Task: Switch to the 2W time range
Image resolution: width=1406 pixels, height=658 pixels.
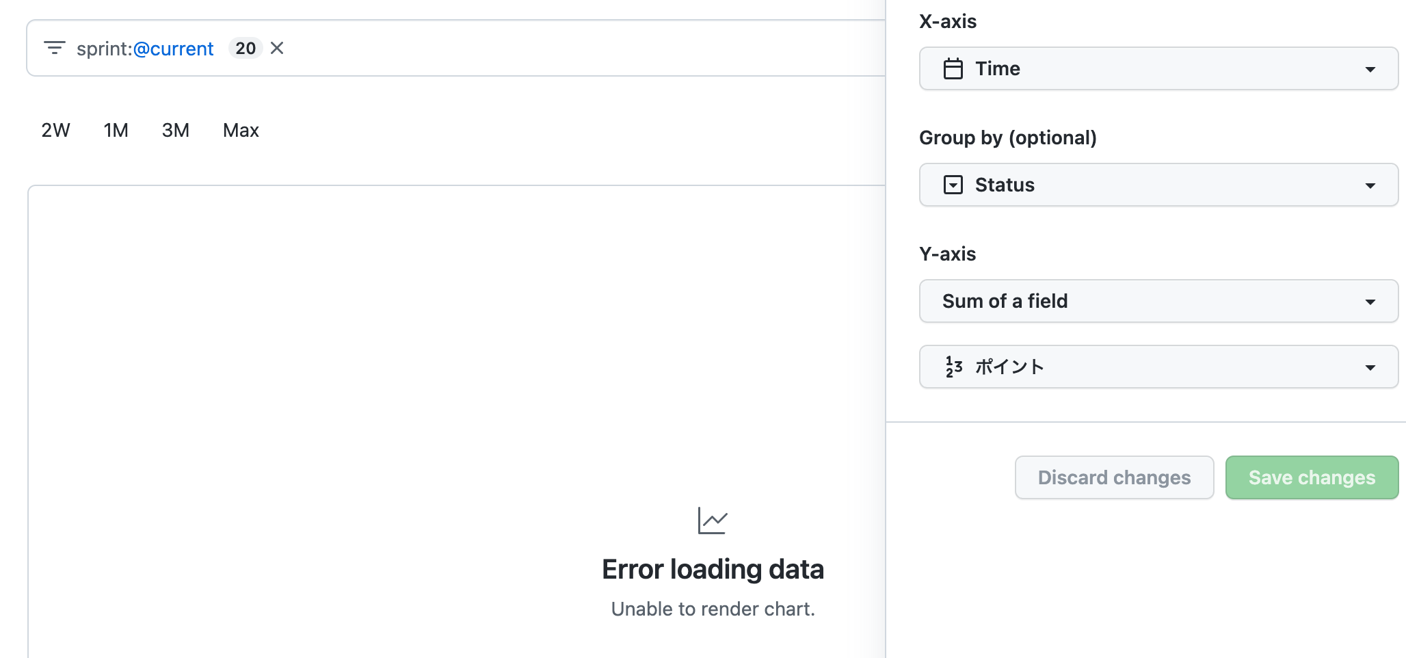Action: pyautogui.click(x=55, y=130)
